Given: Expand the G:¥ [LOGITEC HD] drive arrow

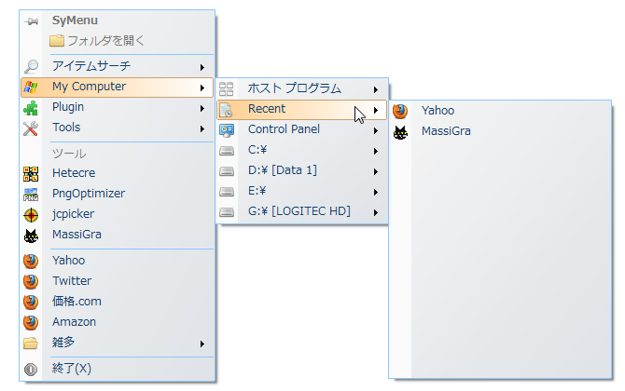Looking at the screenshot, I should coord(376,212).
